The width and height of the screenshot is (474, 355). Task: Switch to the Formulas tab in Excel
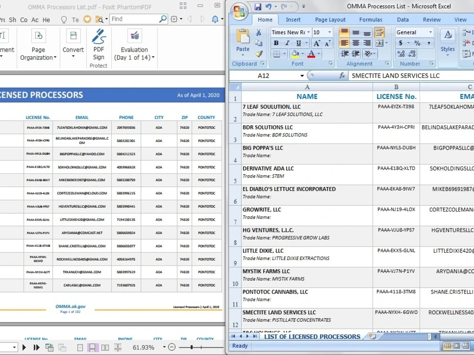click(371, 19)
